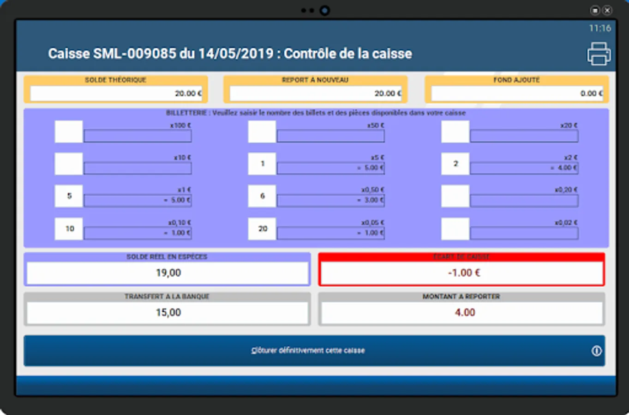Click the Fond ajouté field showing 0.00 €

tap(517, 94)
